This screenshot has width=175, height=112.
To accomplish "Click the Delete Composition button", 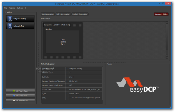I will point(63,14).
